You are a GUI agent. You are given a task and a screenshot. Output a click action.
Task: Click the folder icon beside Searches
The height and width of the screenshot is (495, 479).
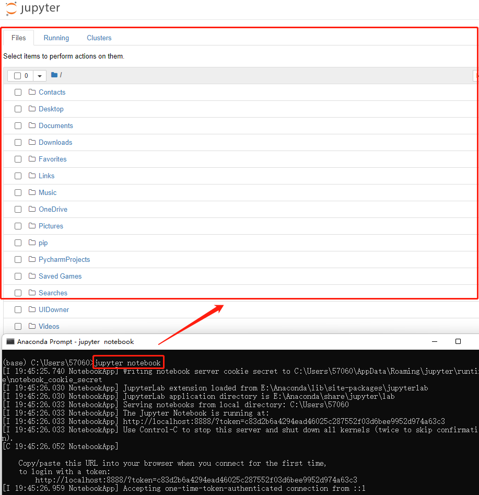(32, 293)
